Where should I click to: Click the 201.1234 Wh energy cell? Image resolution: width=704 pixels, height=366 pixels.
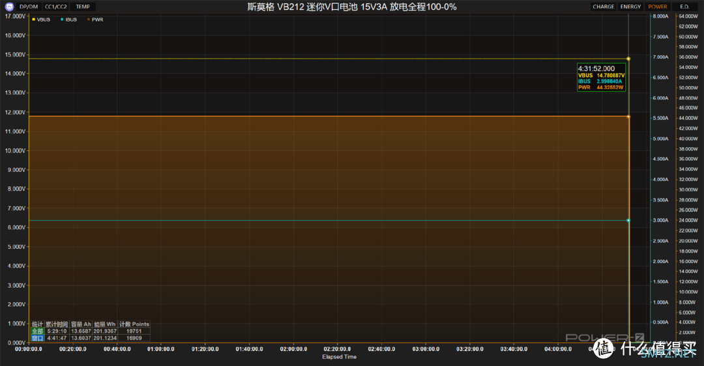pyautogui.click(x=105, y=338)
